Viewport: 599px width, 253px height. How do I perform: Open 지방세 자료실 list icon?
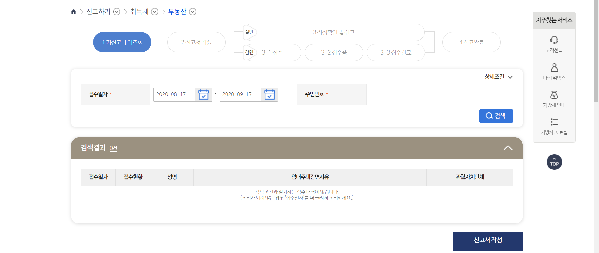coord(554,122)
